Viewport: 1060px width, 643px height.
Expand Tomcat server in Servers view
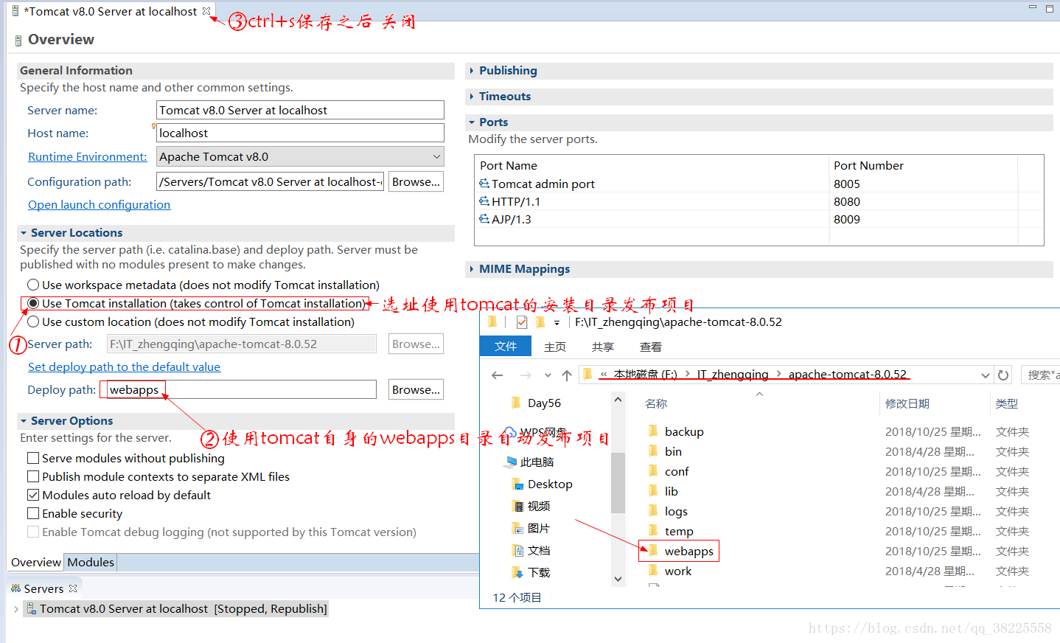click(x=16, y=609)
